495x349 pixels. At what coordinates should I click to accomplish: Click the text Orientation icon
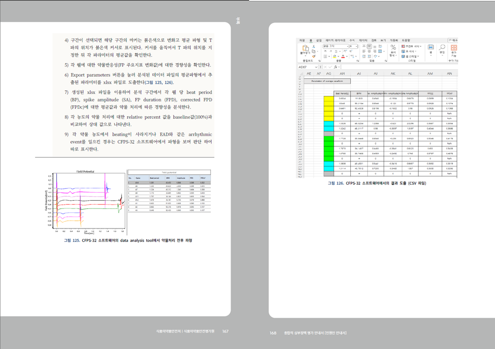point(376,56)
